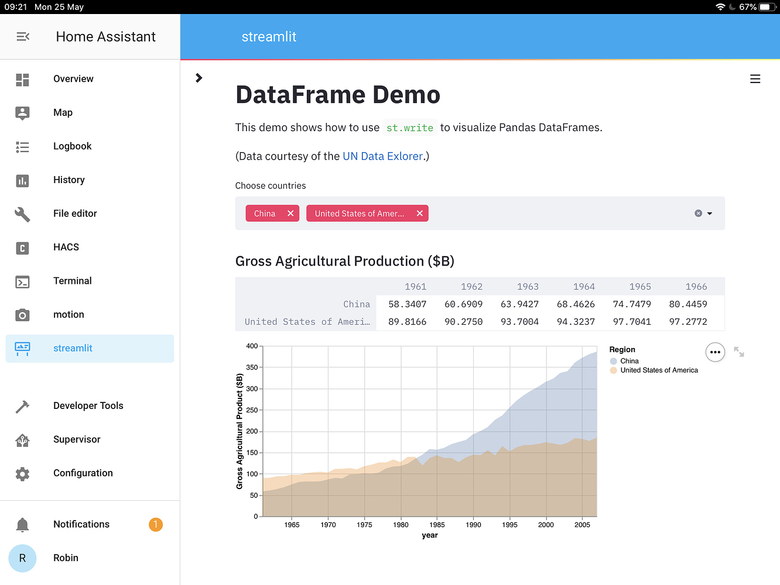Open the motion camera panel
The width and height of the screenshot is (780, 585).
(69, 314)
